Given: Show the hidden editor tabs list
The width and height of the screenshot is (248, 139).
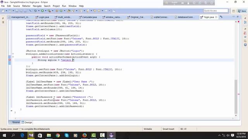Looking at the screenshot, I should pos(221,17).
